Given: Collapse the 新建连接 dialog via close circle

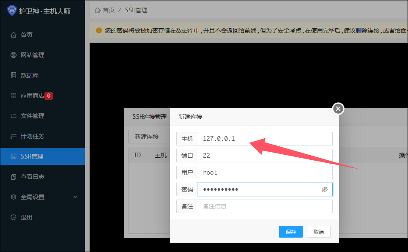Looking at the screenshot, I should click(338, 109).
